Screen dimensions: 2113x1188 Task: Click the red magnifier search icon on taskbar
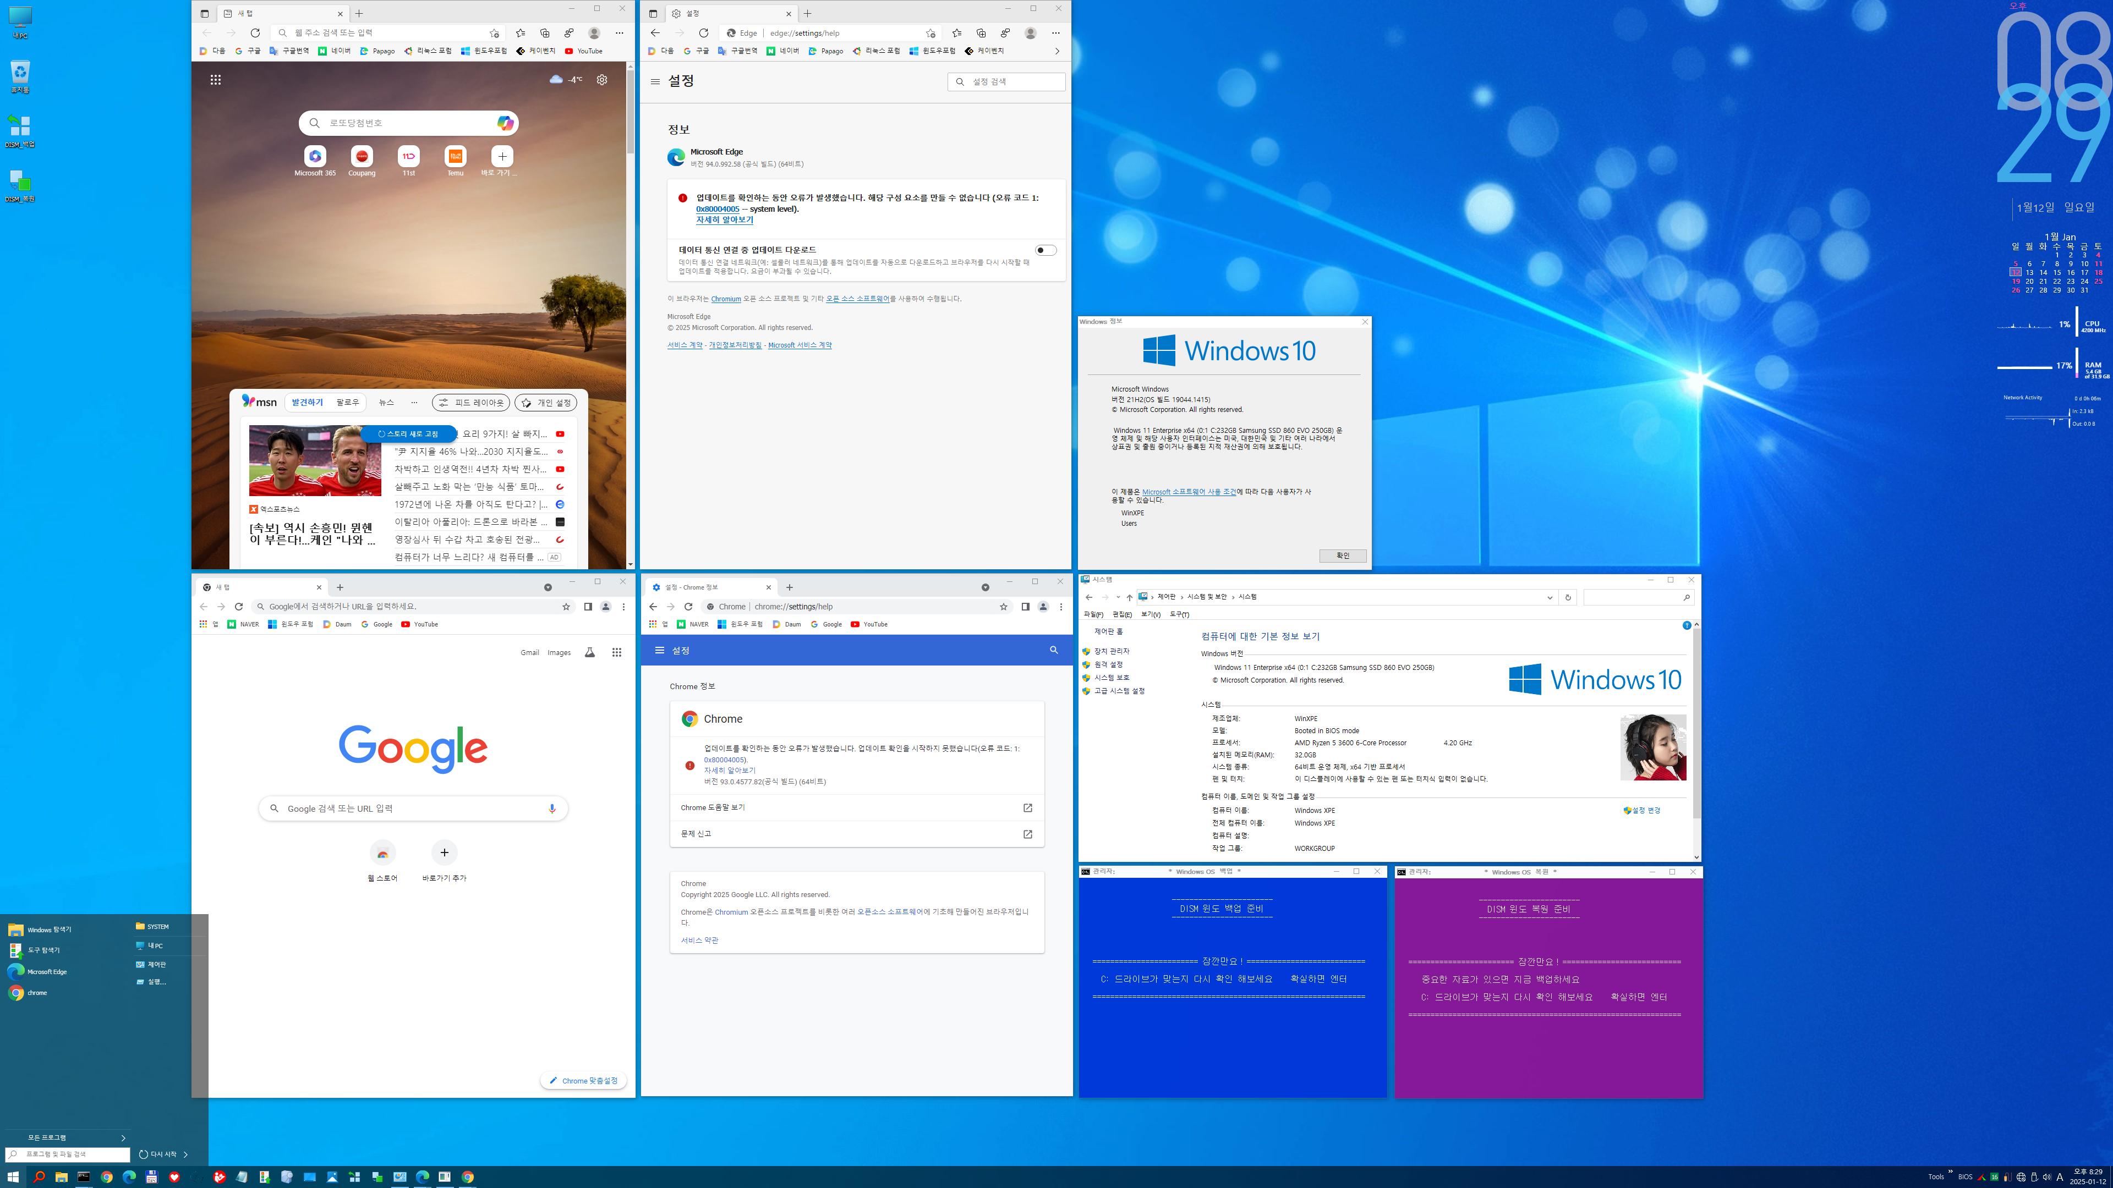[39, 1176]
